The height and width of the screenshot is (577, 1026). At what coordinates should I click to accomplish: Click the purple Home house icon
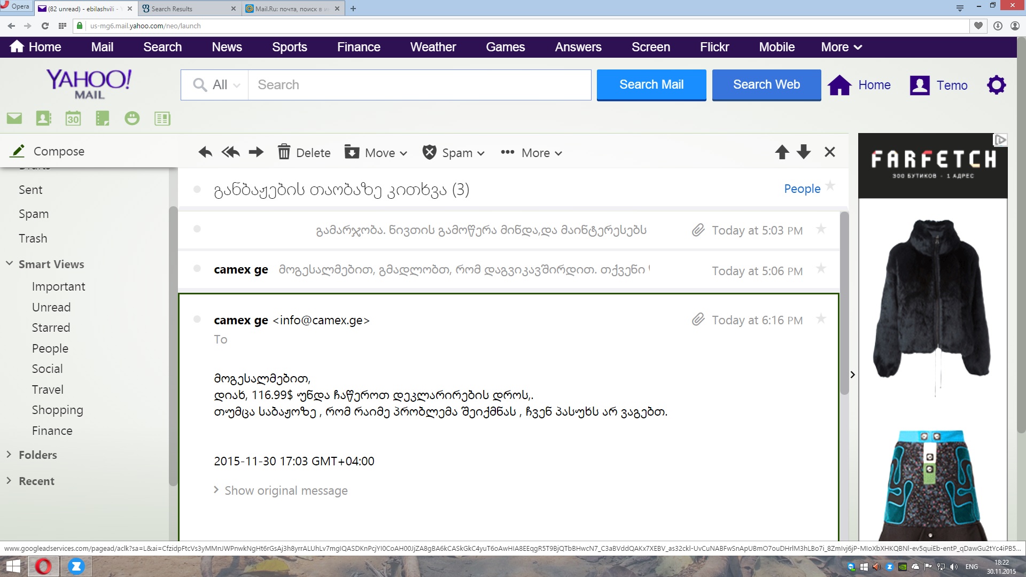click(x=840, y=85)
